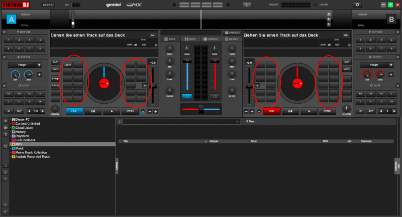This screenshot has height=217, width=402.
Task: Halve loop length arrow on deck A
Action: coord(29,111)
